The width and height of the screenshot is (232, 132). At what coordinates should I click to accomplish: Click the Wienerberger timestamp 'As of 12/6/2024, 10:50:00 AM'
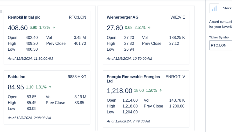129,59
